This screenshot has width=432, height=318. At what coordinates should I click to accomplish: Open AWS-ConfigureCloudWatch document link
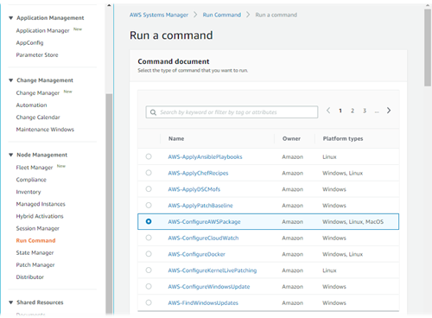pos(203,238)
